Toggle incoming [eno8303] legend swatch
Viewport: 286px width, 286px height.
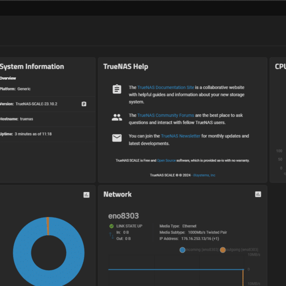pos(182,250)
